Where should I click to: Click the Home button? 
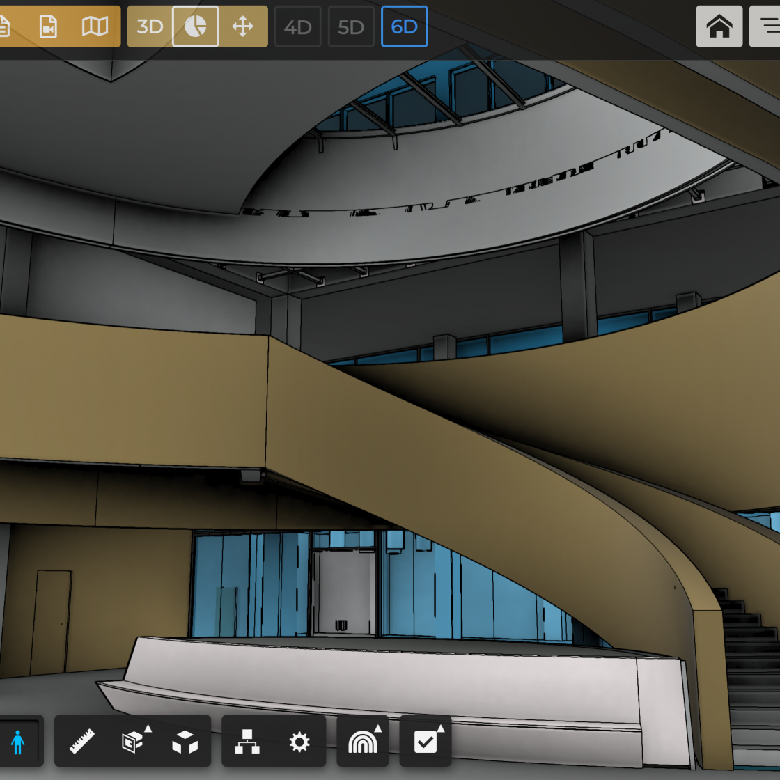[x=719, y=26]
